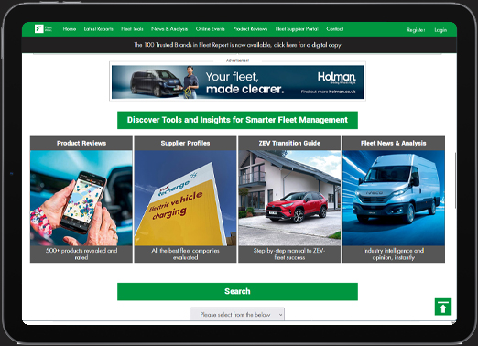Click the back-to-top arrow icon
The image size is (478, 346).
[x=443, y=307]
